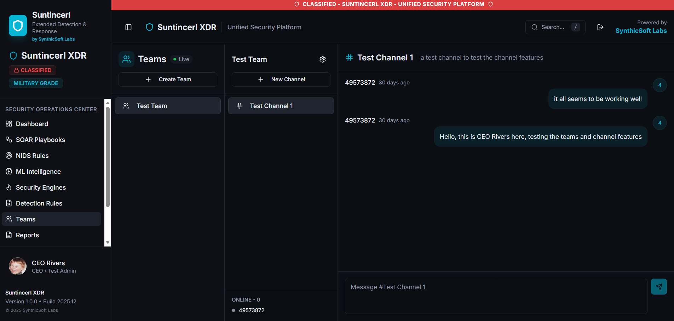Click the hash icon beside channel title
Image resolution: width=674 pixels, height=321 pixels.
pos(349,58)
